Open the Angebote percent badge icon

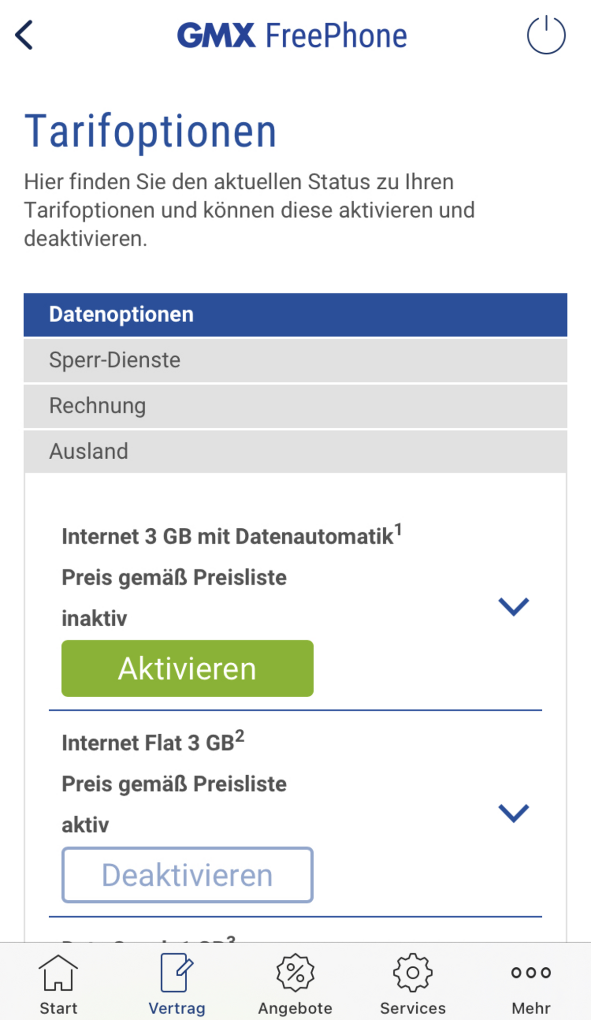click(x=295, y=973)
